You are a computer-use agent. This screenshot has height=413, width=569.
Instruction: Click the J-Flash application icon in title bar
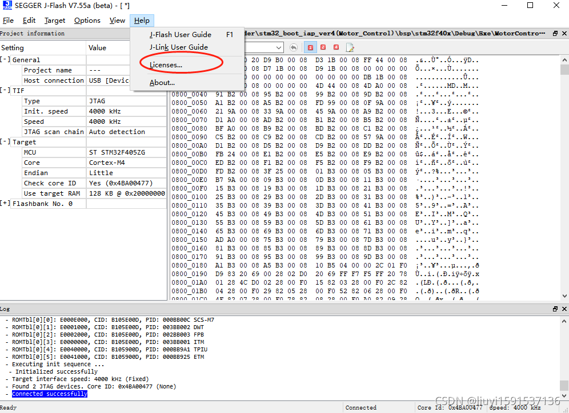click(7, 6)
